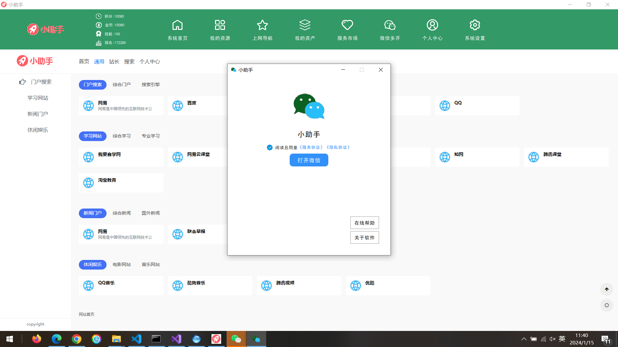Click the 打开微信 button
This screenshot has width=618, height=347.
click(309, 160)
